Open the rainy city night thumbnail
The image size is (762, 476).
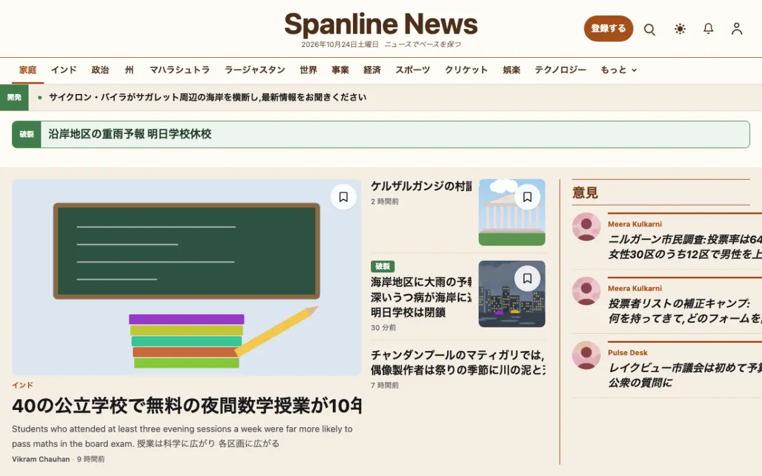512,294
